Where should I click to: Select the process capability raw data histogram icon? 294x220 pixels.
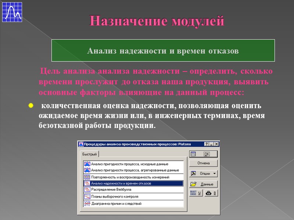[x=87, y=164]
